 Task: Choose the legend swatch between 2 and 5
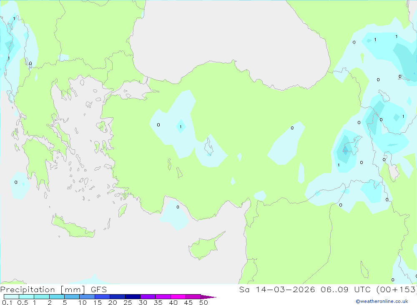[57, 297]
